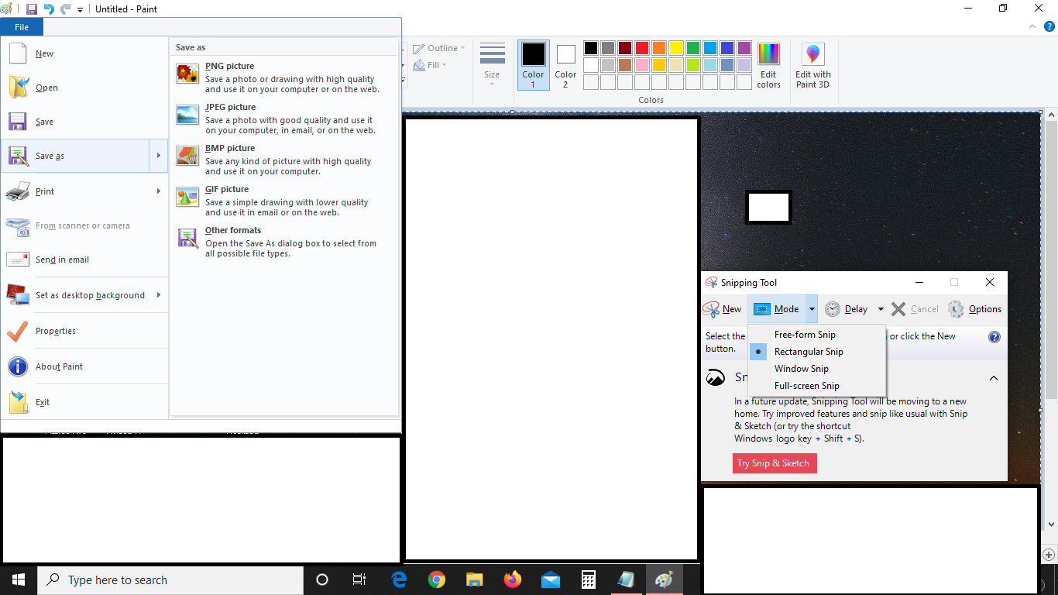The image size is (1058, 595).
Task: Pick the red color swatch in Paint
Action: point(641,47)
